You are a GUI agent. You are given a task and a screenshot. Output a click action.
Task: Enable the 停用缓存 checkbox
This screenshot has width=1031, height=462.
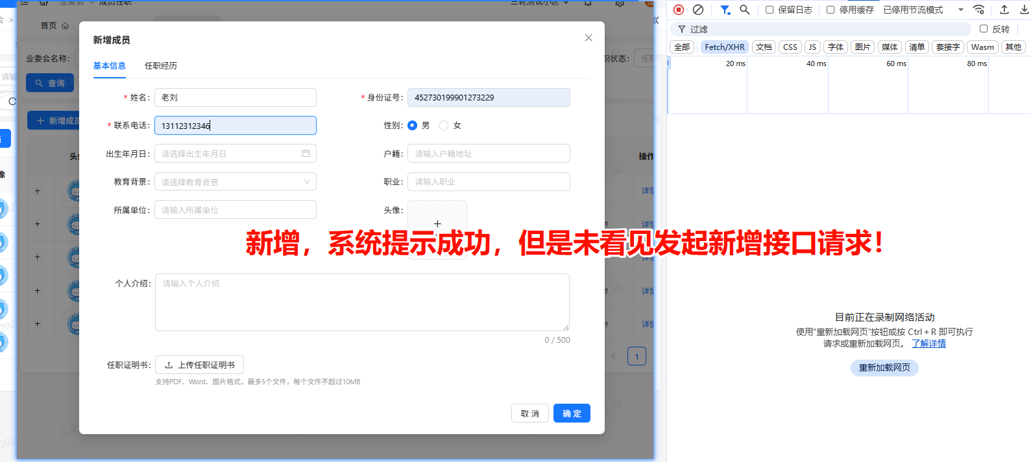click(x=831, y=10)
